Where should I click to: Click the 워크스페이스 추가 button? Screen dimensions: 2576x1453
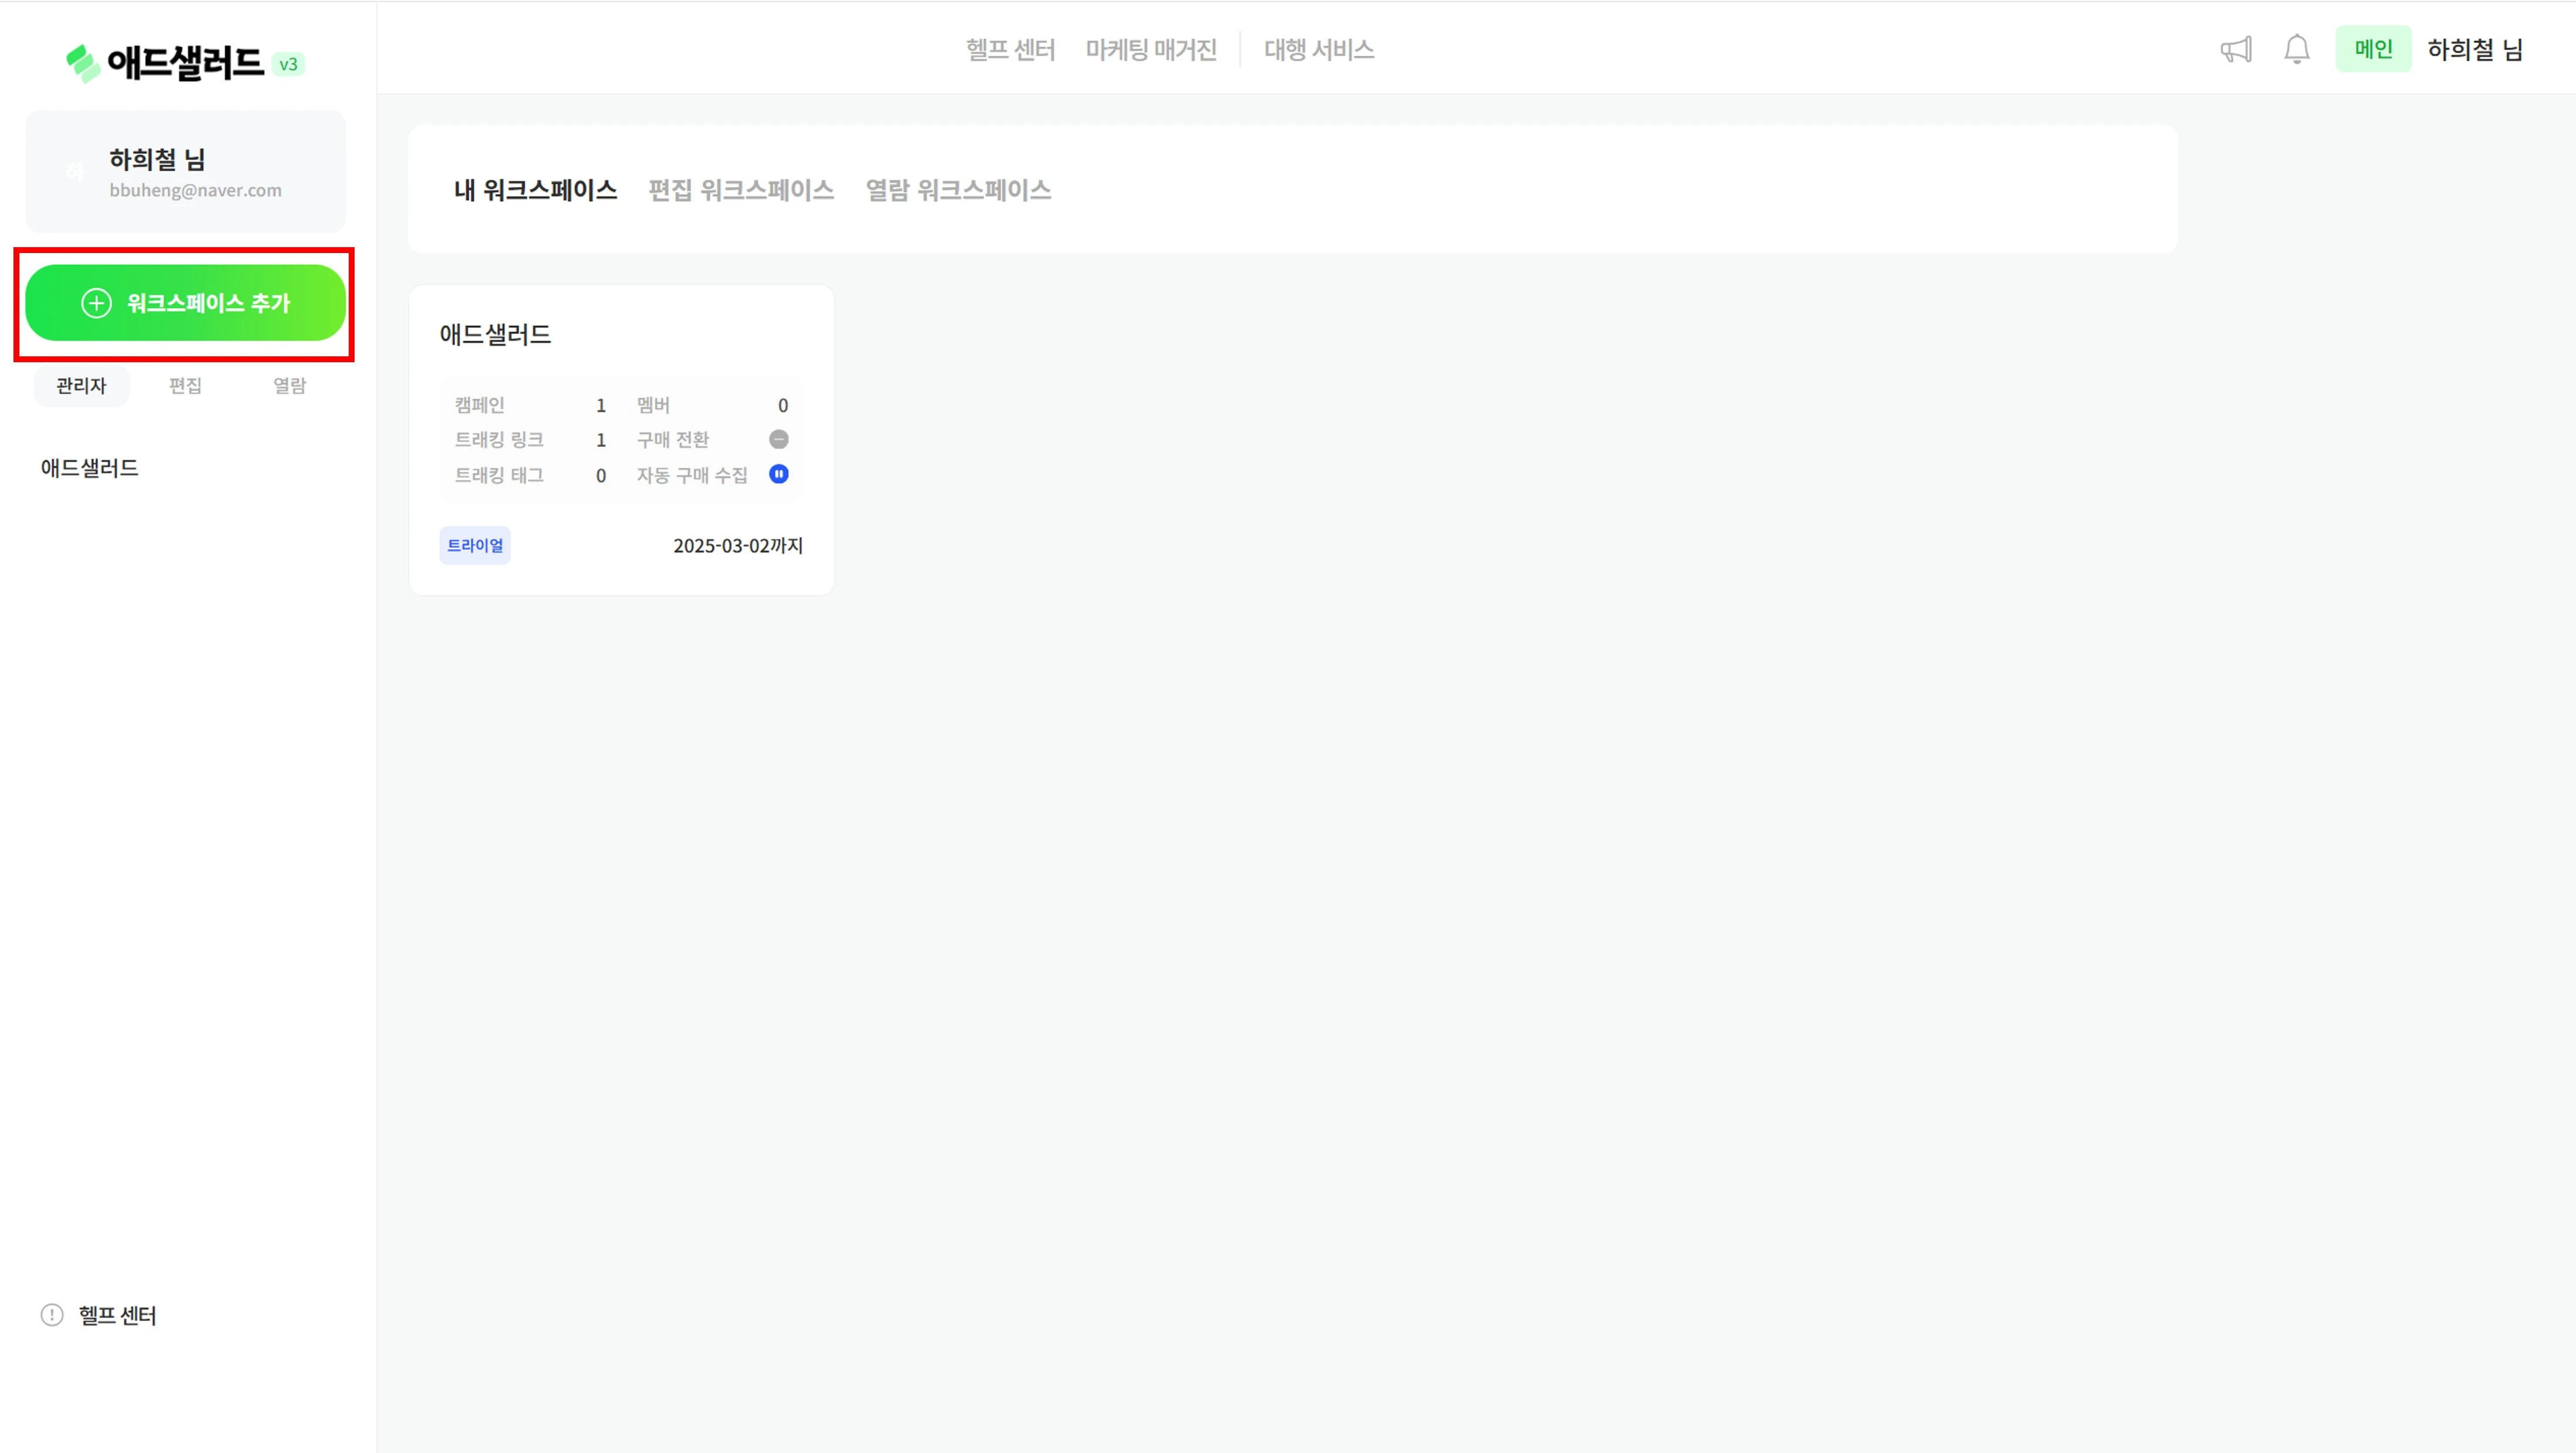pyautogui.click(x=185, y=303)
